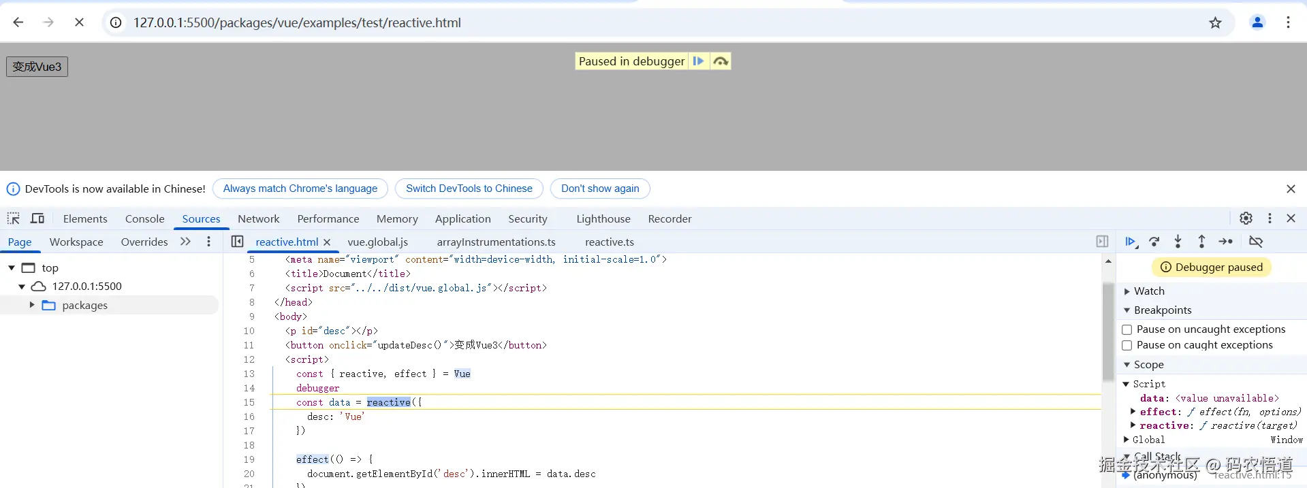Open the Console panel
1307x488 pixels.
[x=144, y=218]
